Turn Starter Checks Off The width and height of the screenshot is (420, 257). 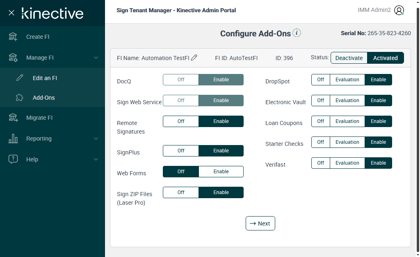tap(321, 142)
